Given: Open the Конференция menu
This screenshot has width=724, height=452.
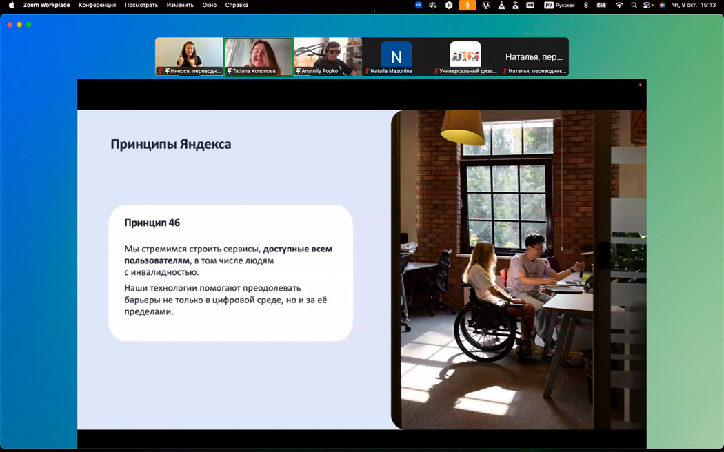Looking at the screenshot, I should [x=96, y=5].
